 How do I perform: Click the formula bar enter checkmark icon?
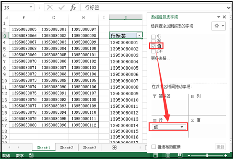(x=61, y=7)
